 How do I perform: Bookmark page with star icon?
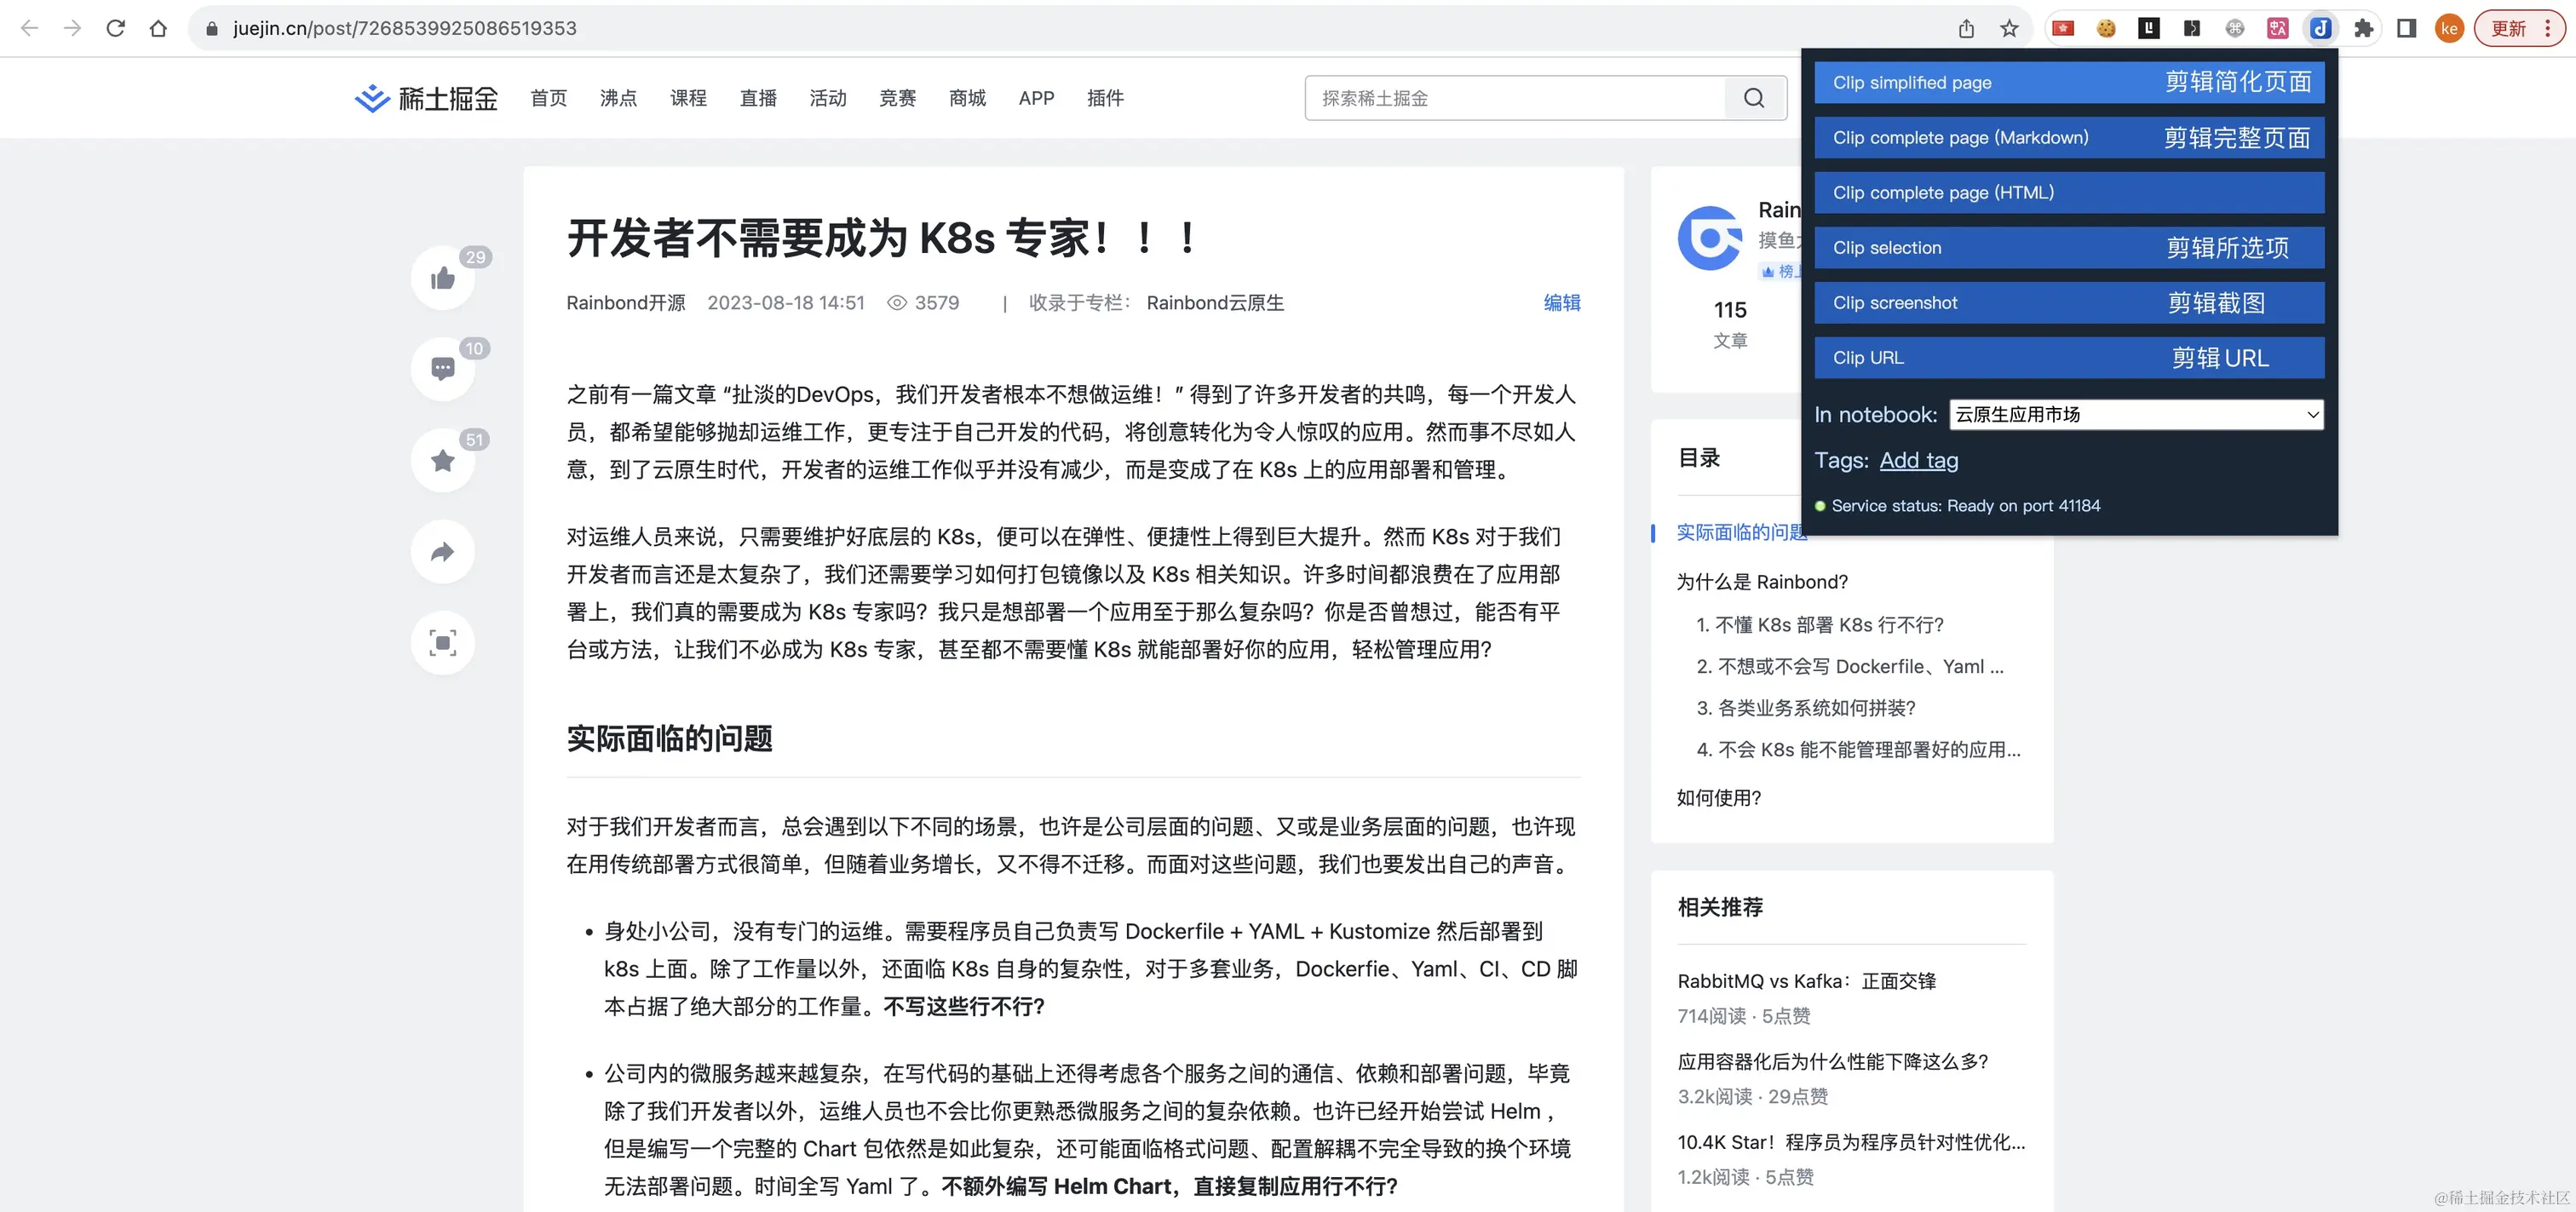click(x=2009, y=28)
